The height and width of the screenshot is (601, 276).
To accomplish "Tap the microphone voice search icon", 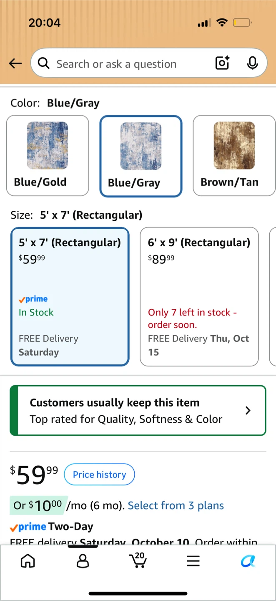I will (x=252, y=63).
